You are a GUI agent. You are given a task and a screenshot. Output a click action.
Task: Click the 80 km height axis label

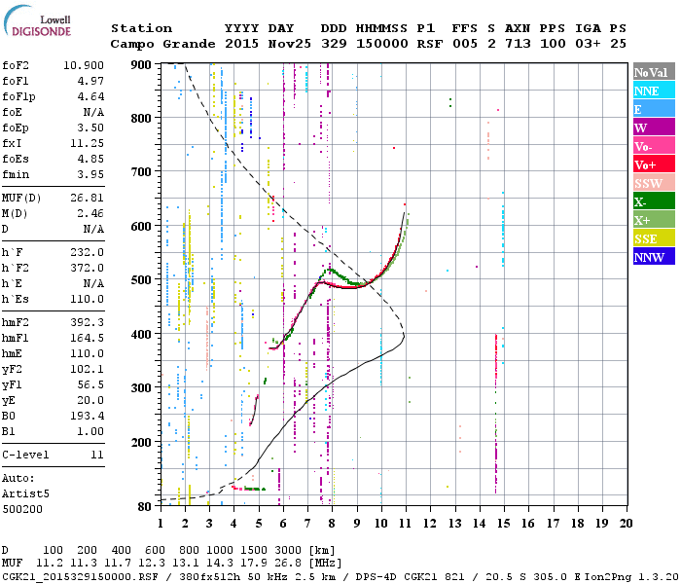tap(144, 507)
